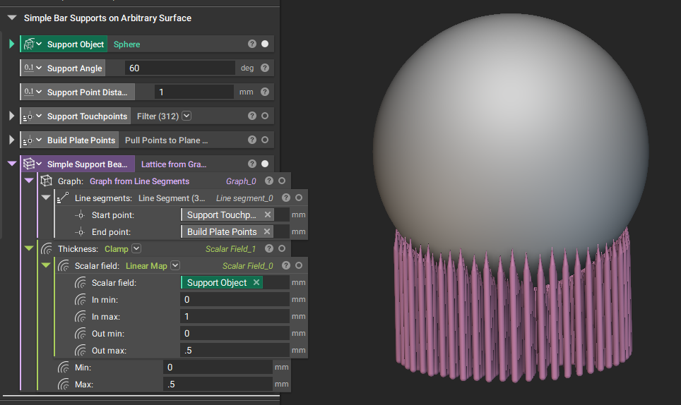681x405 pixels.
Task: Click the End point icon
Action: [80, 232]
